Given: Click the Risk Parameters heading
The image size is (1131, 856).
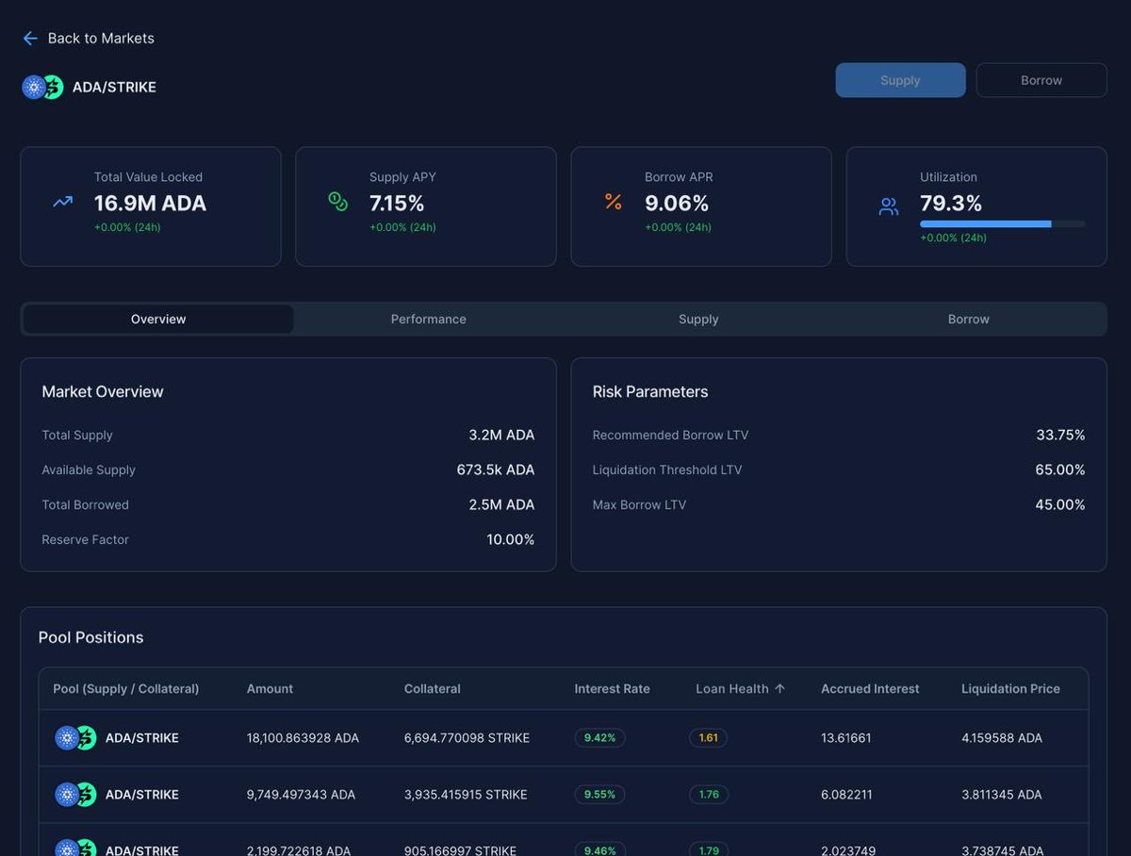Looking at the screenshot, I should point(650,392).
